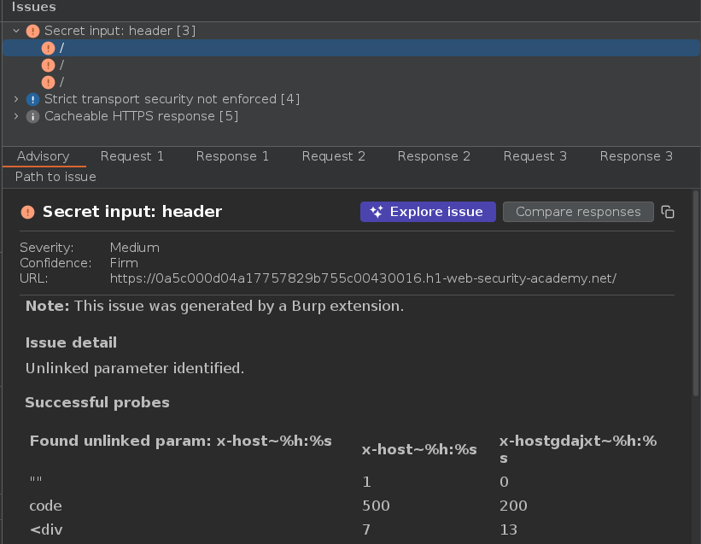Expand Strict transport security not enforced
Image resolution: width=701 pixels, height=544 pixels.
(x=16, y=99)
